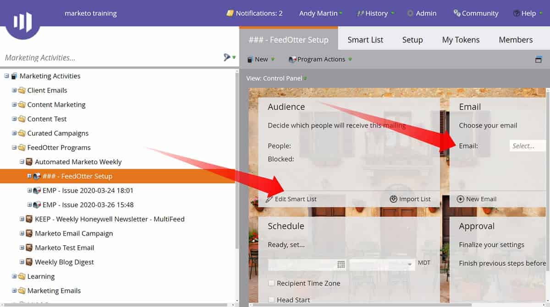This screenshot has height=307, width=550.
Task: Open the My Tokens tab
Action: [461, 40]
